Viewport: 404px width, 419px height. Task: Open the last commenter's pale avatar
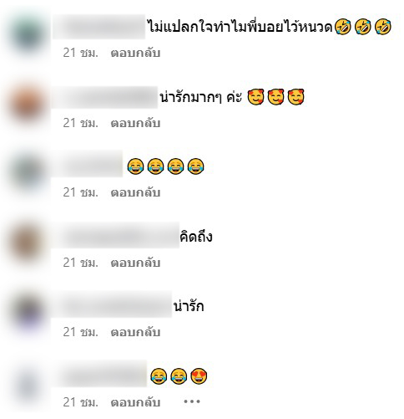tap(27, 387)
